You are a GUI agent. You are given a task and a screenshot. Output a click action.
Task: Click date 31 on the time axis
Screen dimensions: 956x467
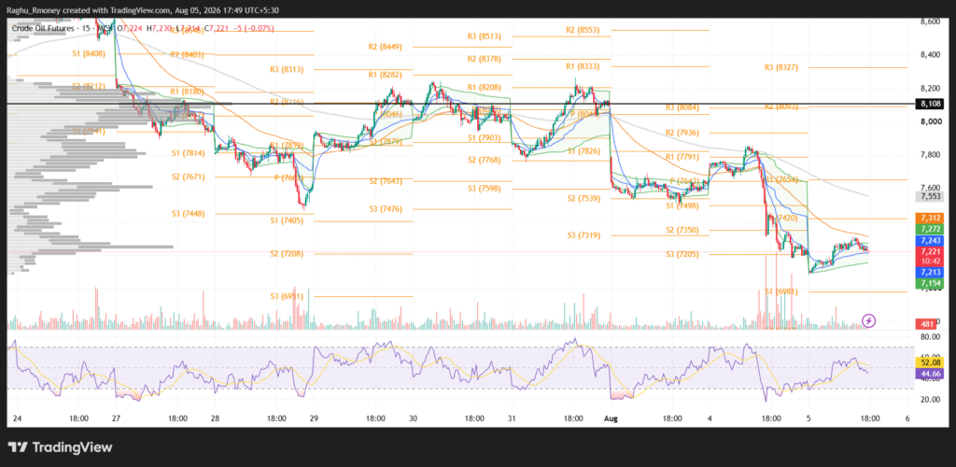[x=512, y=418]
